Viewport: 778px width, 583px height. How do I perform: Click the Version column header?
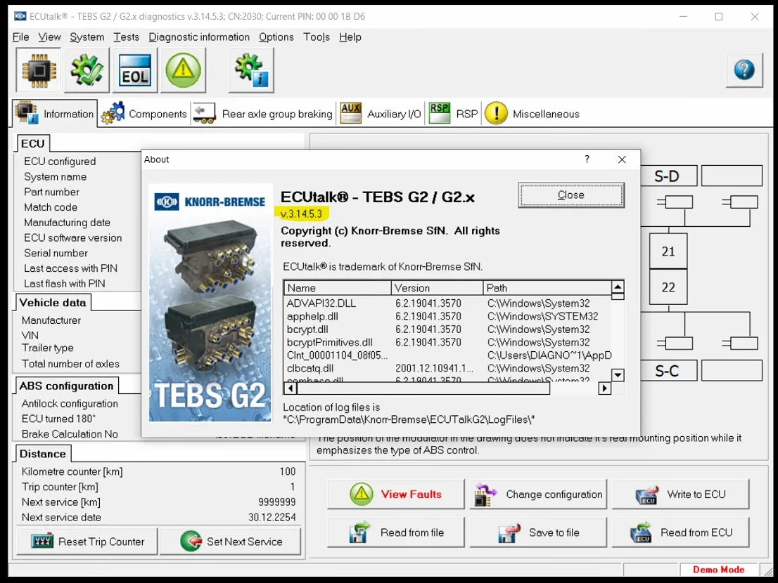click(437, 288)
